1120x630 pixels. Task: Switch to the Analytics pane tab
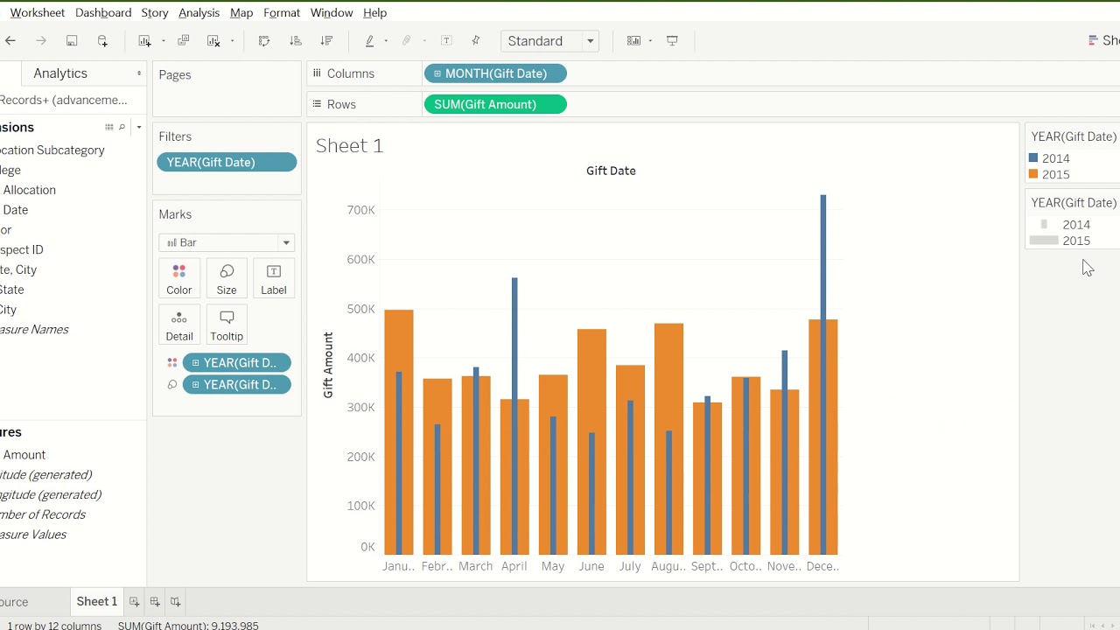point(60,73)
